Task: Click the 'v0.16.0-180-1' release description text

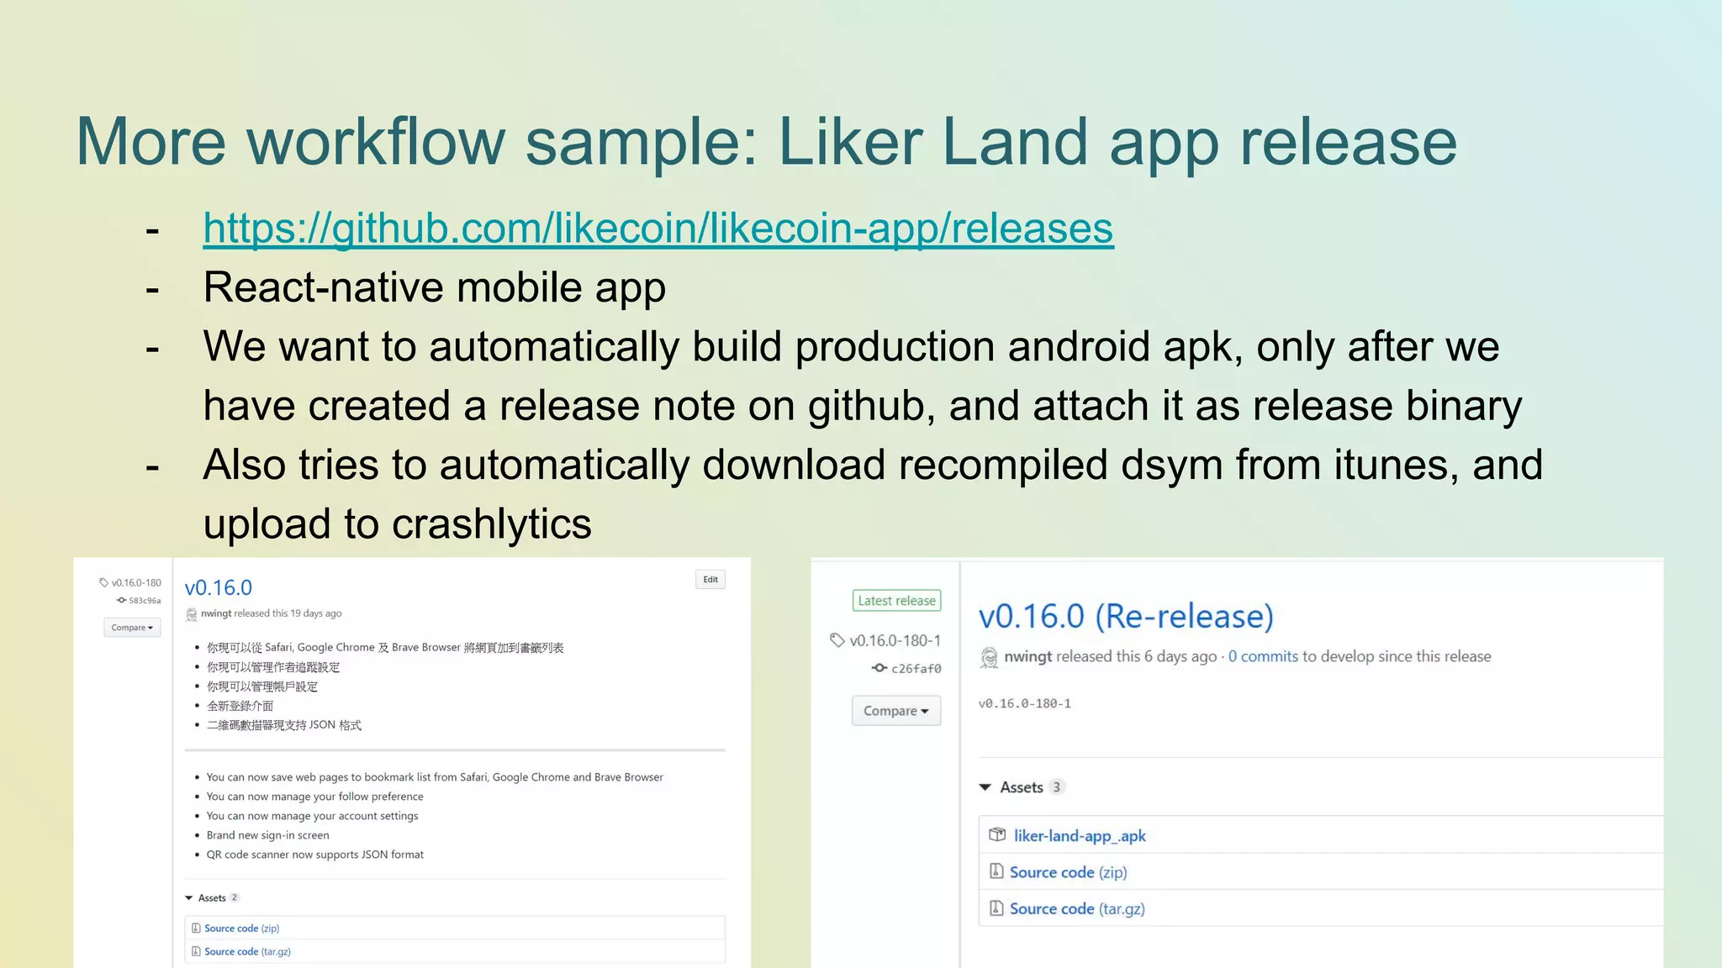Action: [x=1025, y=704]
